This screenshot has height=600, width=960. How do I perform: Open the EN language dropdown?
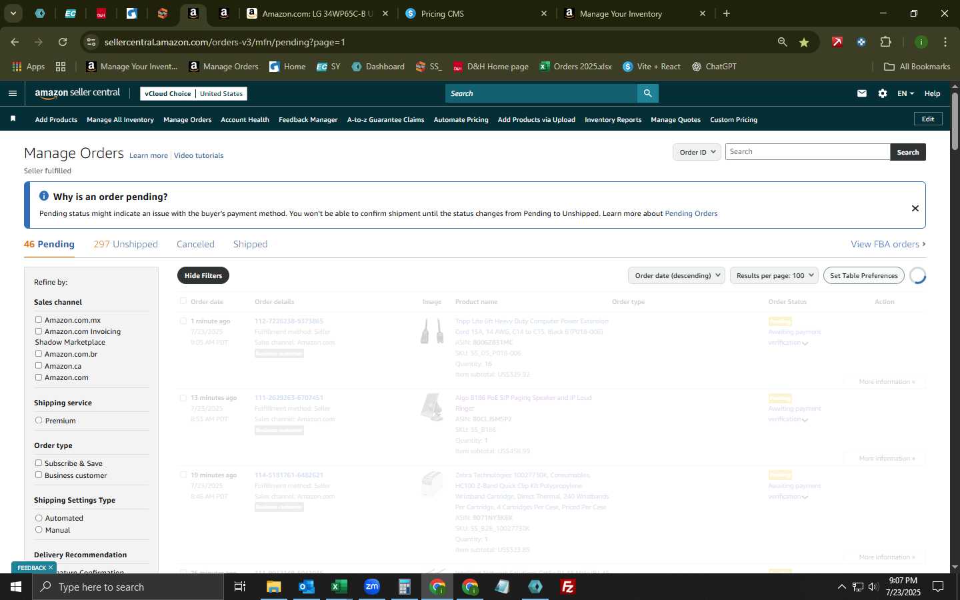coord(905,93)
